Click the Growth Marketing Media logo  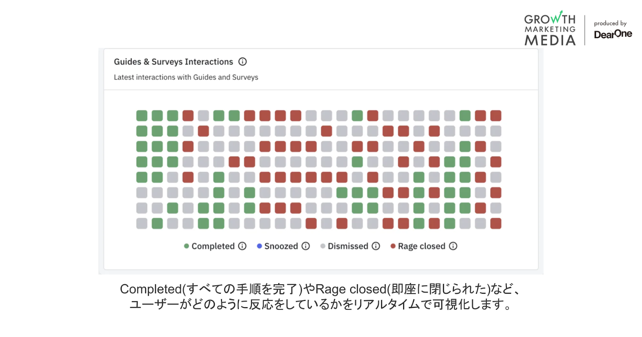[550, 29]
